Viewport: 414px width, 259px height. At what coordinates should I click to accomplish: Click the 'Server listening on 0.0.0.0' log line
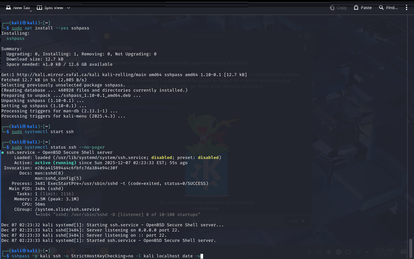(x=133, y=230)
